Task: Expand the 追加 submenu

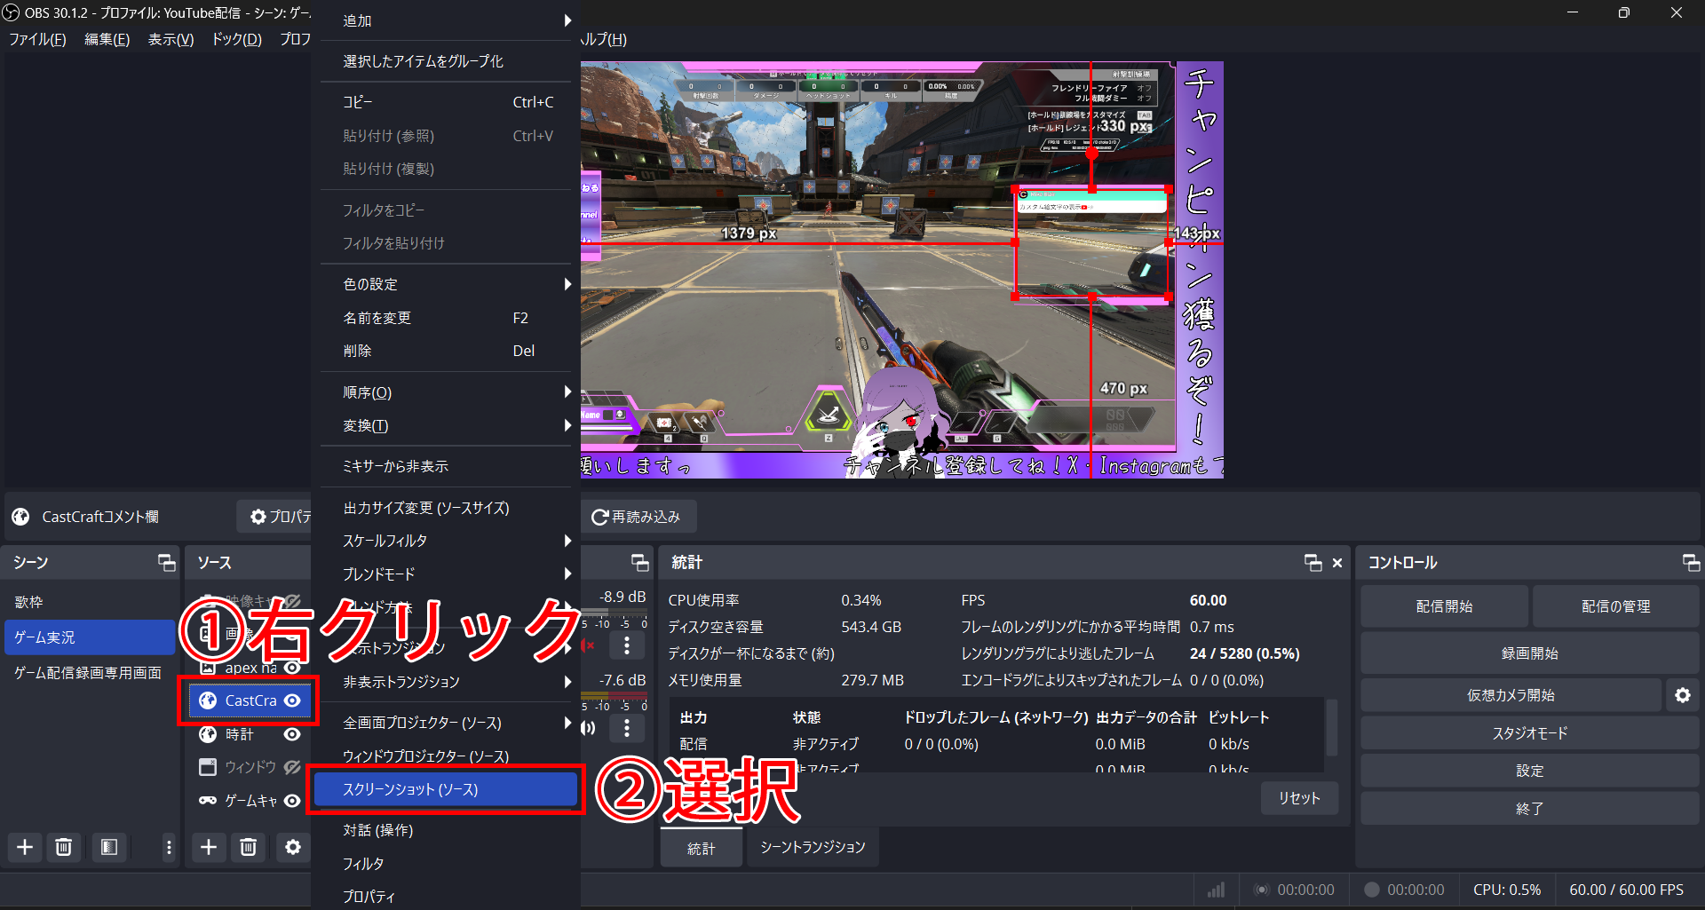Action: pos(446,20)
